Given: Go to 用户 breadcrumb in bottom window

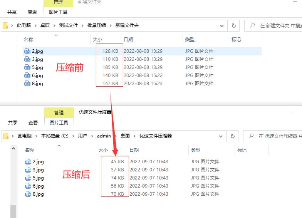Looking at the screenshot, I should point(82,136).
